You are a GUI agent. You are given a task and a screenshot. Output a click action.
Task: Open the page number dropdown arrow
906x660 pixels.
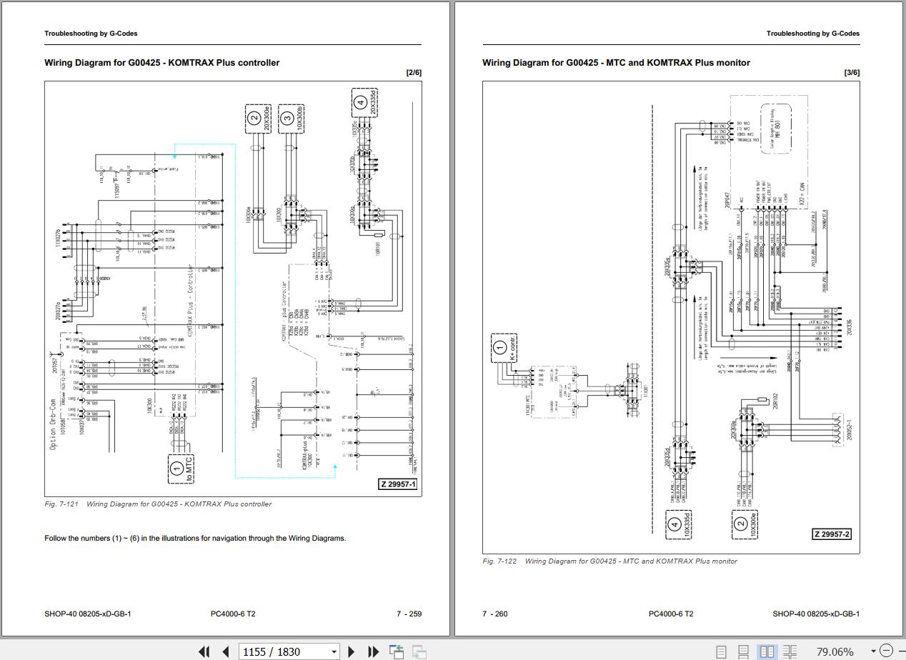pos(334,651)
